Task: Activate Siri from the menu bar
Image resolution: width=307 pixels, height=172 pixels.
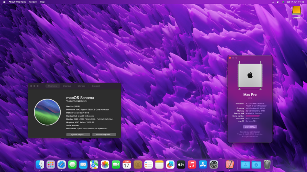Action: (283, 2)
